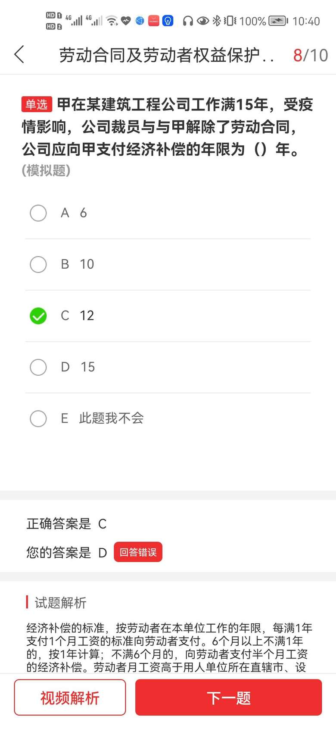Tap the back arrow icon
The width and height of the screenshot is (336, 729).
click(x=19, y=55)
